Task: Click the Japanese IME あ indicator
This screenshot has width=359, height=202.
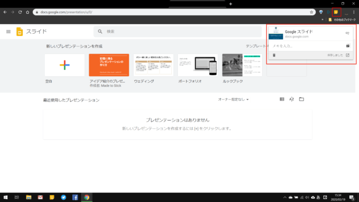Action: coord(318,197)
